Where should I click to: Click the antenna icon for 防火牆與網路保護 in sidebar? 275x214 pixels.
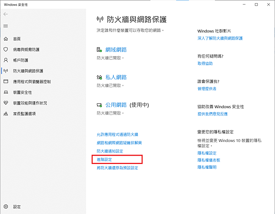pyautogui.click(x=6, y=71)
